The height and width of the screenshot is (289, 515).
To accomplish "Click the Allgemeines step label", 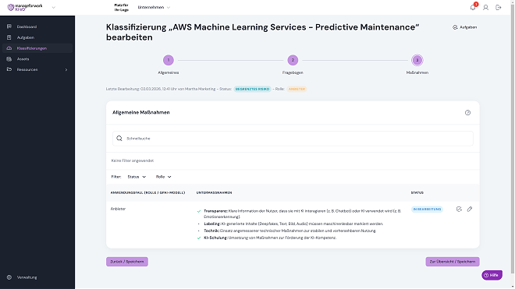I will tap(169, 72).
